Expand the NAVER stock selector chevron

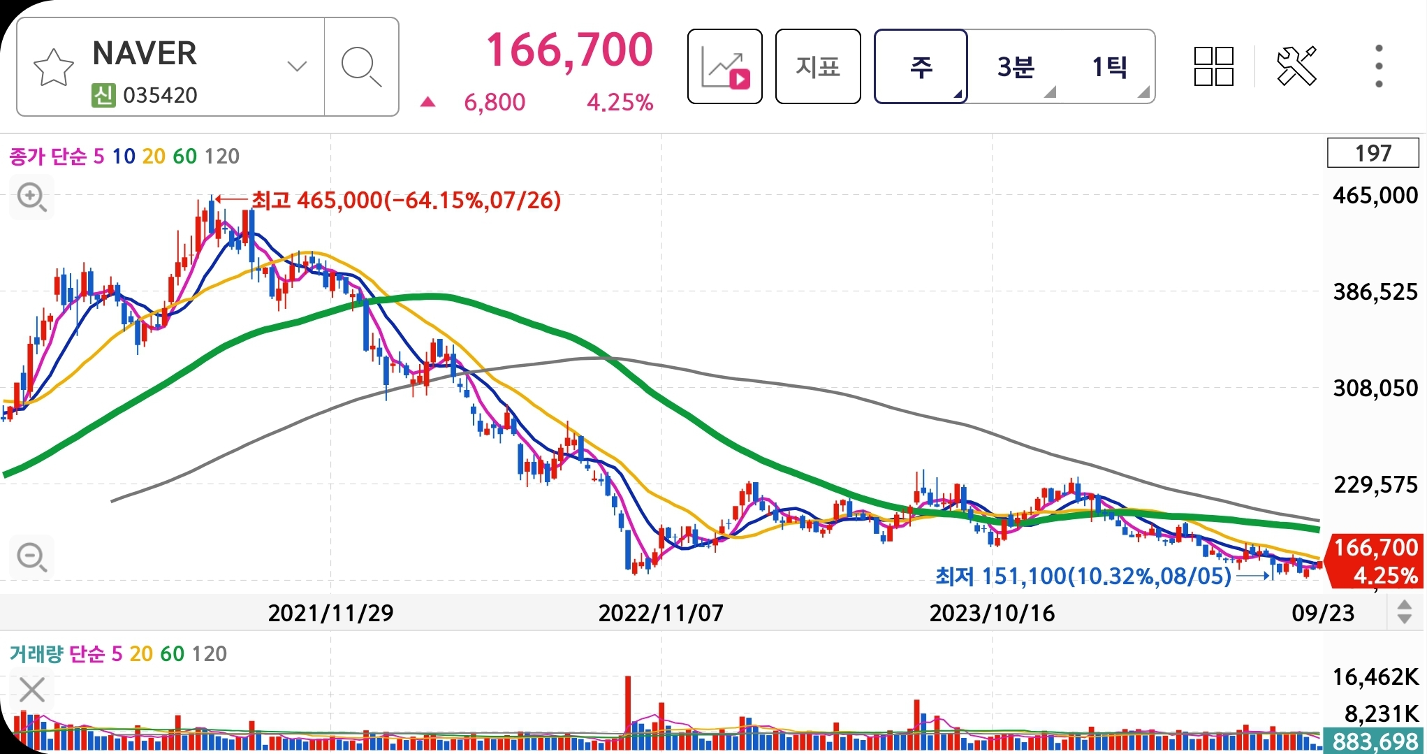click(x=297, y=66)
